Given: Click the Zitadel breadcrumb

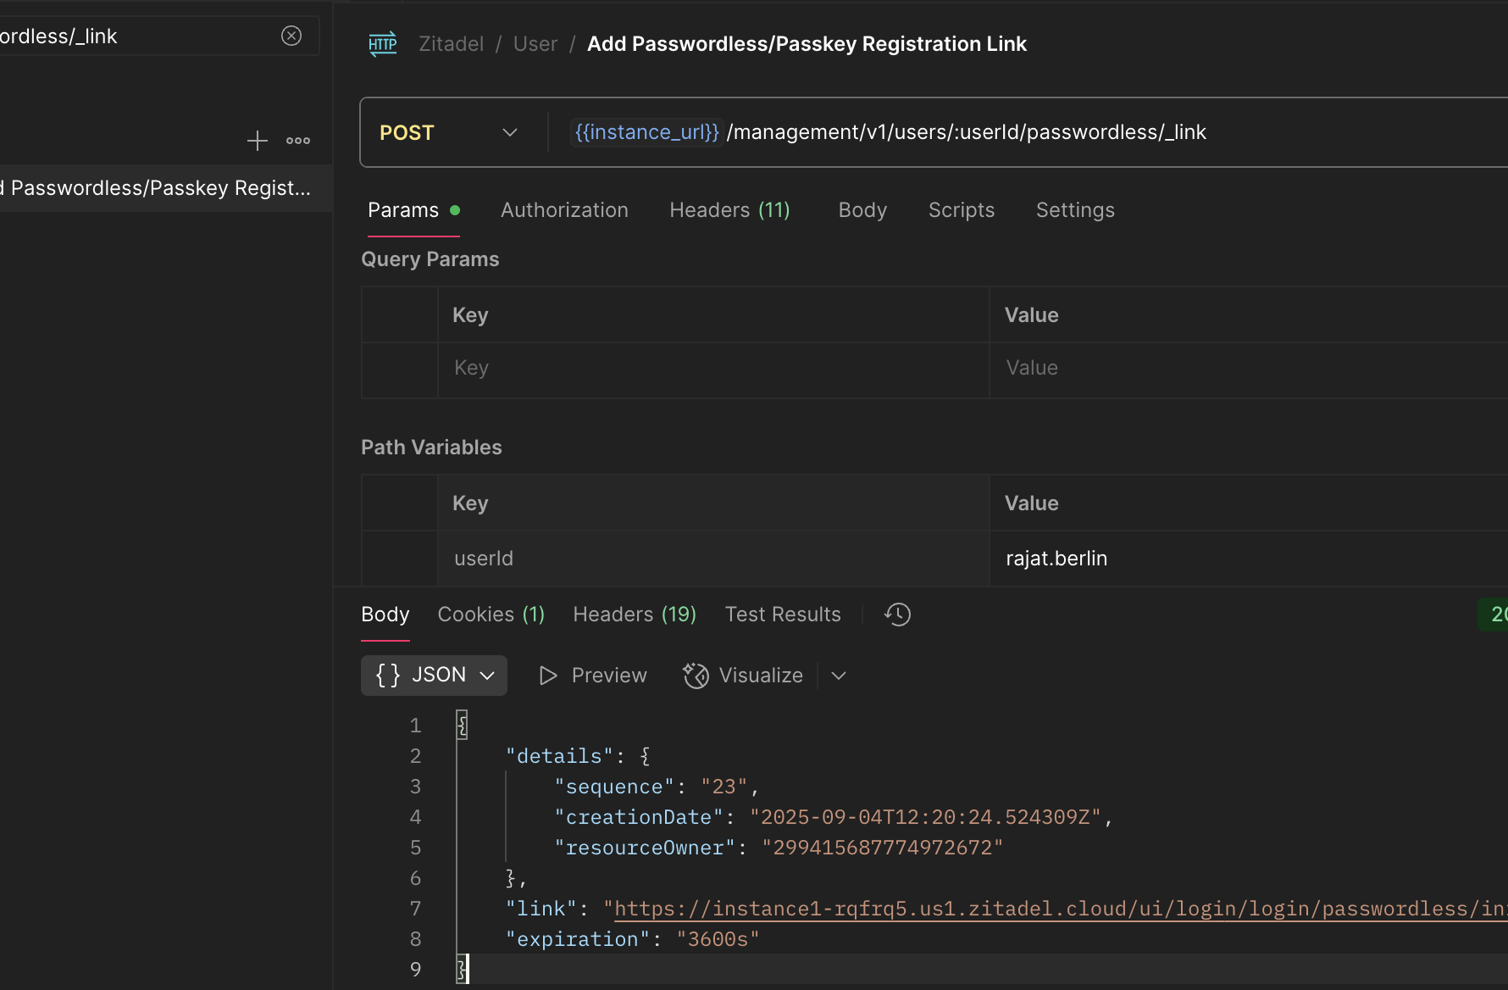Looking at the screenshot, I should tap(452, 44).
